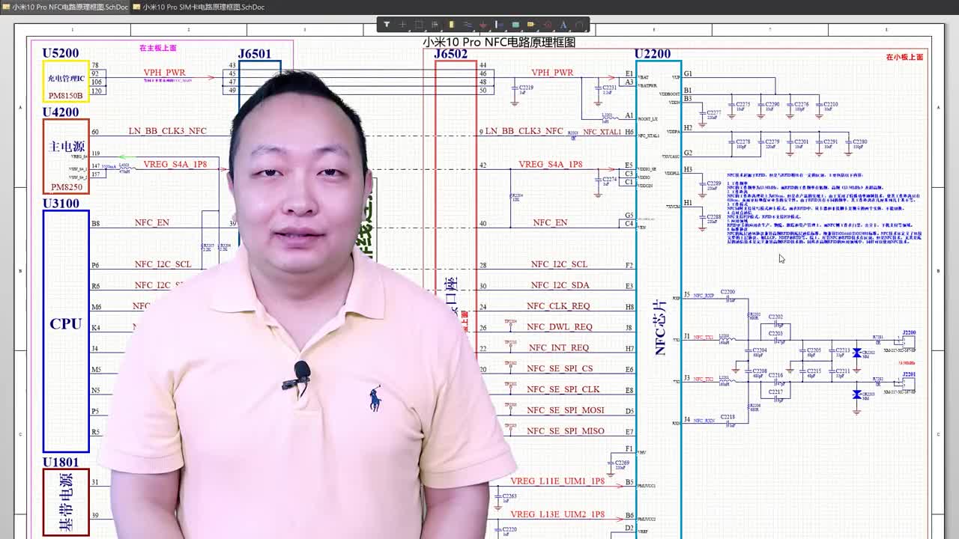Screen dimensions: 959x539
Task: Select the PM8150B part name
Action: (x=65, y=96)
